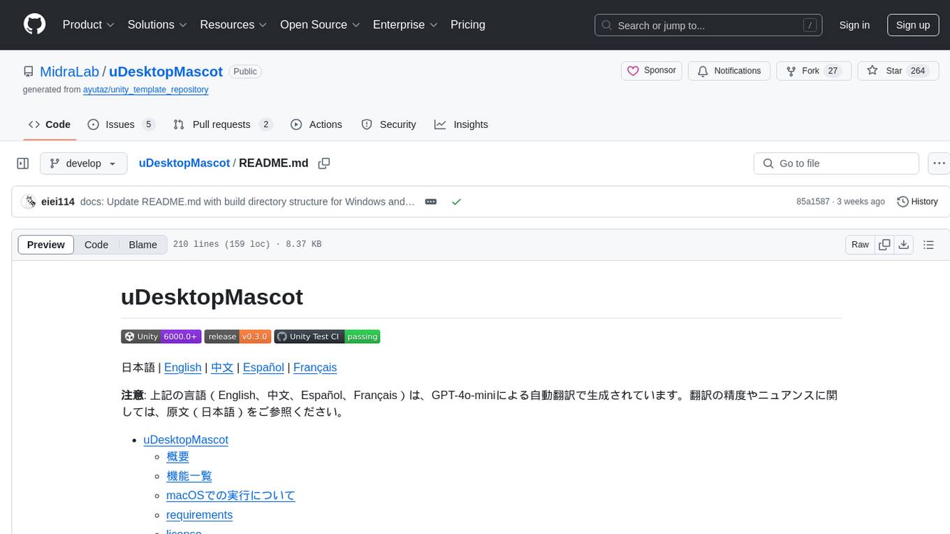Open commit 85a1587
The height and width of the screenshot is (534, 950).
tap(813, 201)
